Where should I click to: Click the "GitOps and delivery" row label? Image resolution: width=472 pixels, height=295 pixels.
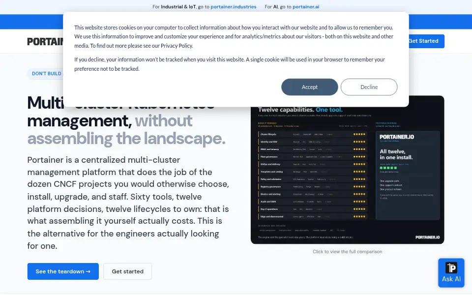(x=270, y=164)
